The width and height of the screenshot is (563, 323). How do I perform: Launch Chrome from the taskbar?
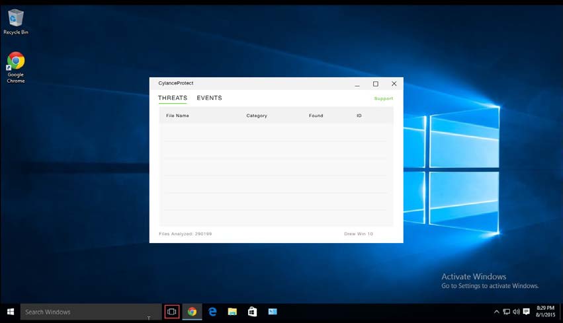pos(192,312)
